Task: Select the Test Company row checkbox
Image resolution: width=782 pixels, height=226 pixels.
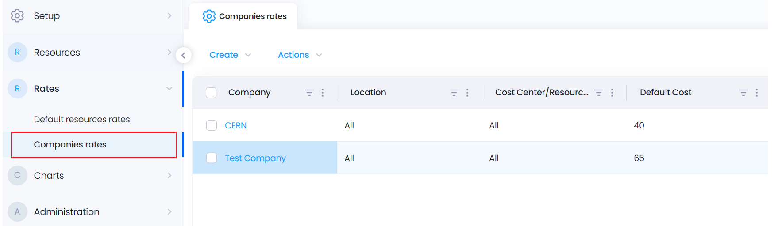Action: (212, 158)
